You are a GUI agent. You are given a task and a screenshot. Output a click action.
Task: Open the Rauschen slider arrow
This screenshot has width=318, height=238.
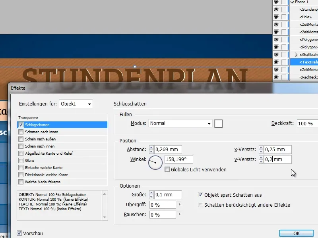(179, 215)
